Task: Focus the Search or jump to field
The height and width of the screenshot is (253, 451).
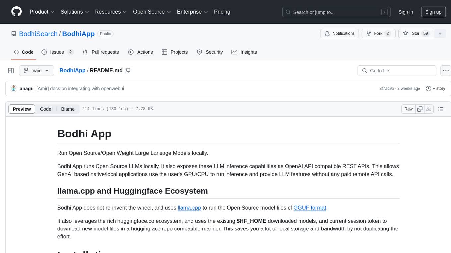Action: point(337,12)
